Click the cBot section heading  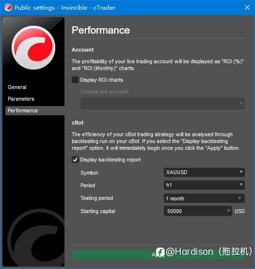[x=78, y=123]
